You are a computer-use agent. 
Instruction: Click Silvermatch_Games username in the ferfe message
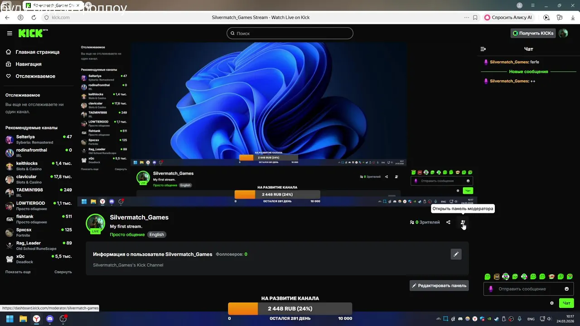click(x=509, y=62)
